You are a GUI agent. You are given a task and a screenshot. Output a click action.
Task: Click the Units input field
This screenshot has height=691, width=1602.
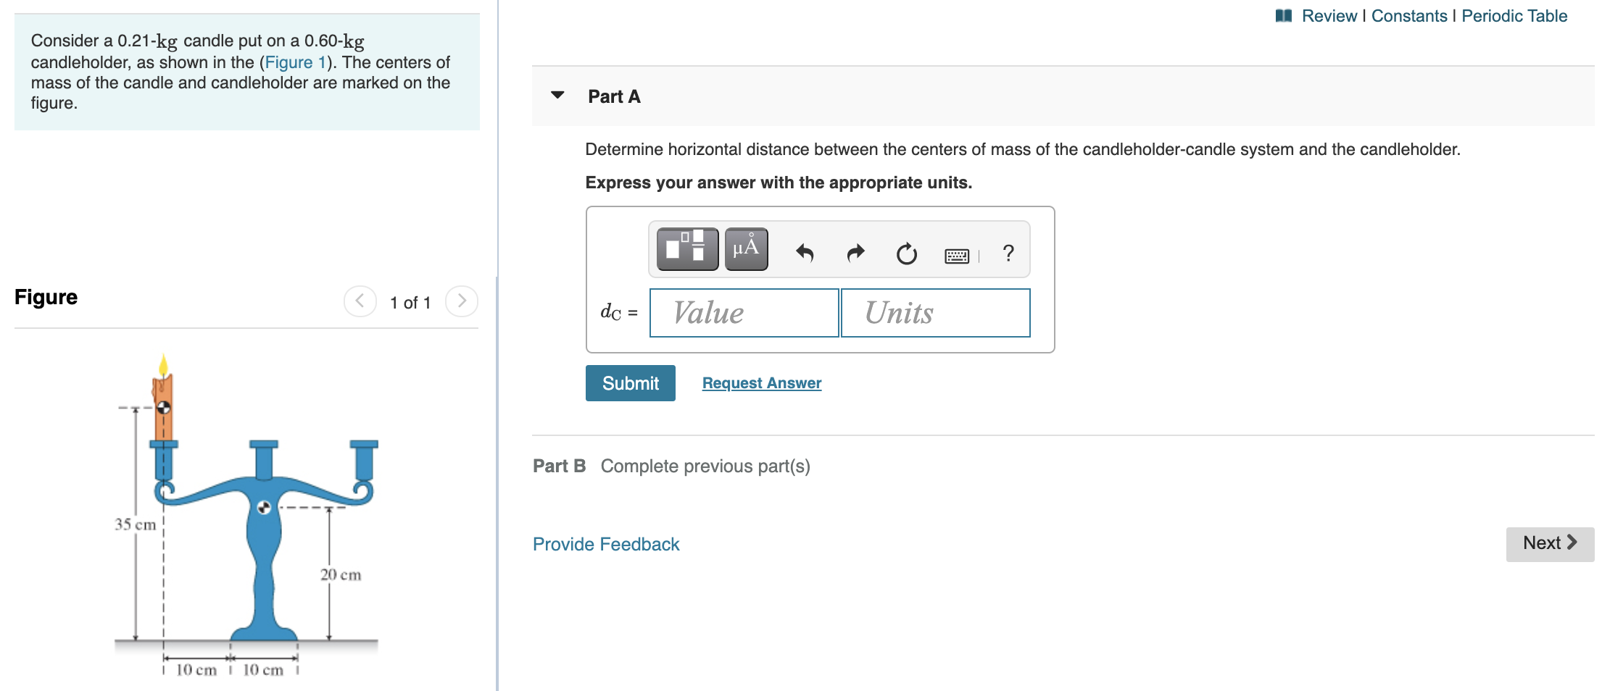click(934, 312)
